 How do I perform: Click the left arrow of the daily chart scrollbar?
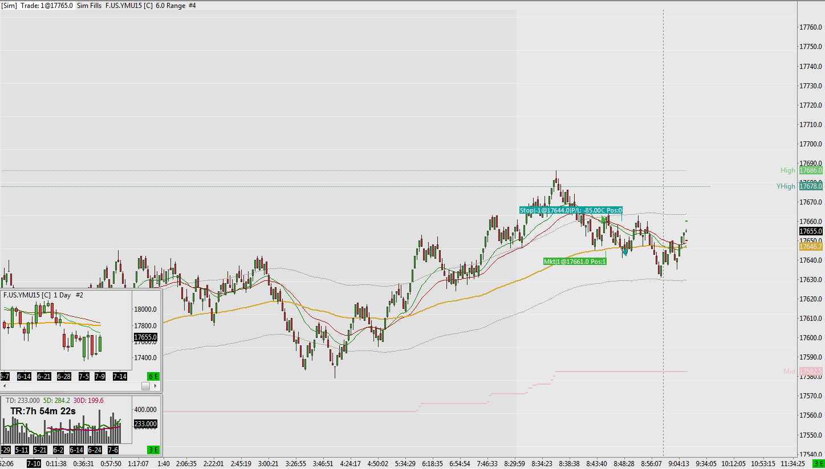pos(5,386)
